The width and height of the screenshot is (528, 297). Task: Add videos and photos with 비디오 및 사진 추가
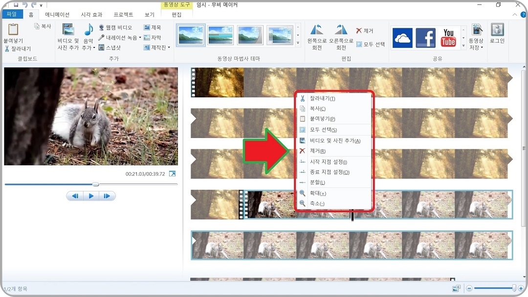(x=68, y=37)
